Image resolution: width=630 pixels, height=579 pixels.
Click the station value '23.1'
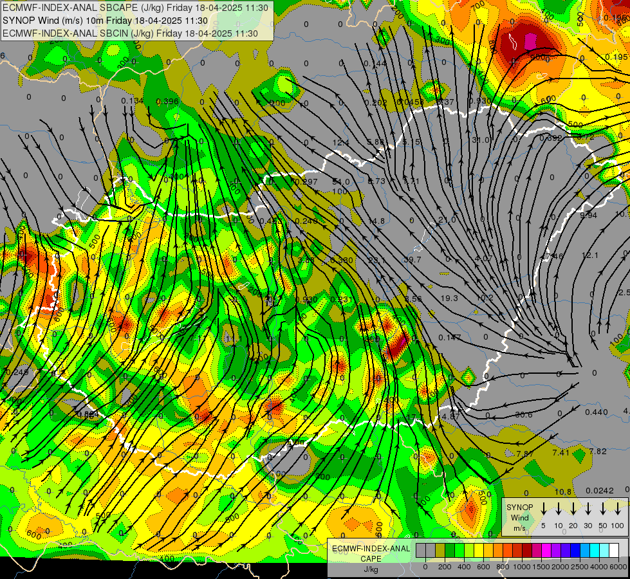pyautogui.click(x=376, y=261)
